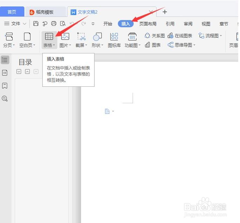This screenshot has height=223, width=240.
Task: Expand the 空白页 dropdown arrow
Action: [34, 45]
